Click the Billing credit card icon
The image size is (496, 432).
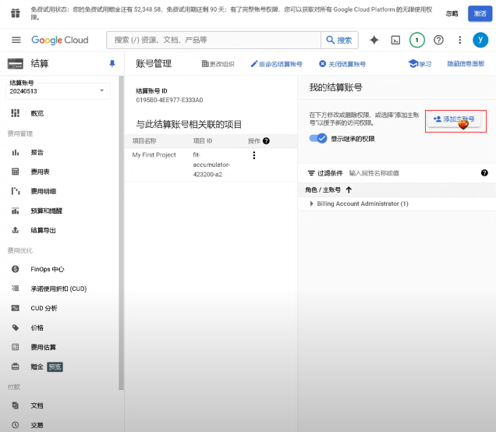point(15,64)
